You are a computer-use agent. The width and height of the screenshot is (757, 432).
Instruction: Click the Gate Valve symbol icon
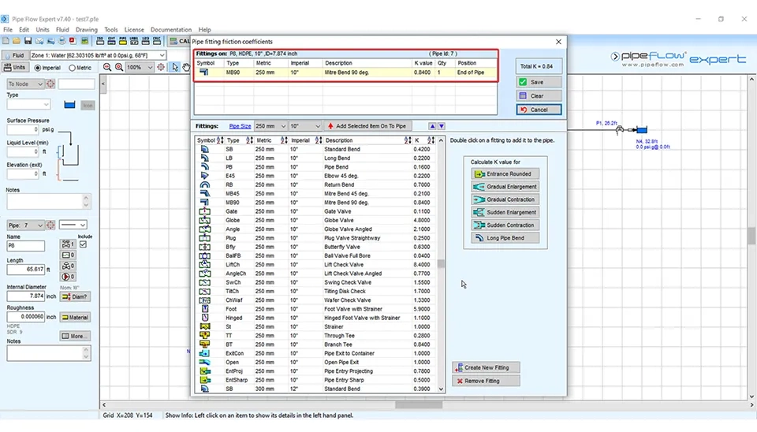click(x=204, y=211)
